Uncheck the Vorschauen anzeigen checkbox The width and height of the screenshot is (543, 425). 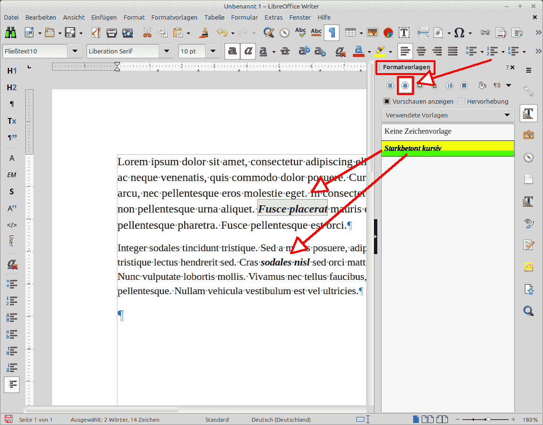[387, 101]
